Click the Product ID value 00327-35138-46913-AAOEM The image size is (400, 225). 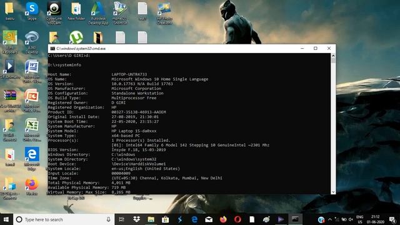tap(139, 112)
